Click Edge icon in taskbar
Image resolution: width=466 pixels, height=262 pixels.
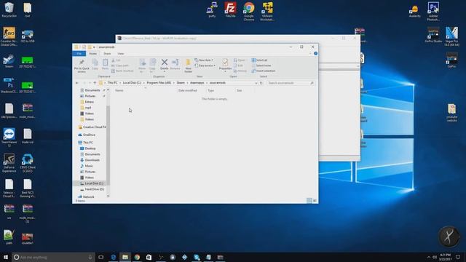click(x=114, y=257)
